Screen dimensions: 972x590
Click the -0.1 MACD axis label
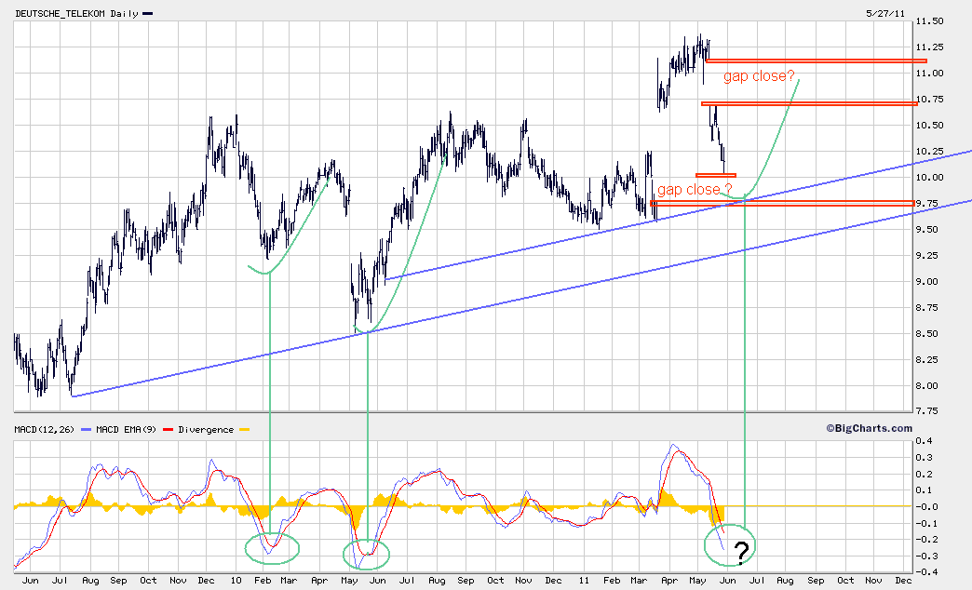coord(928,524)
